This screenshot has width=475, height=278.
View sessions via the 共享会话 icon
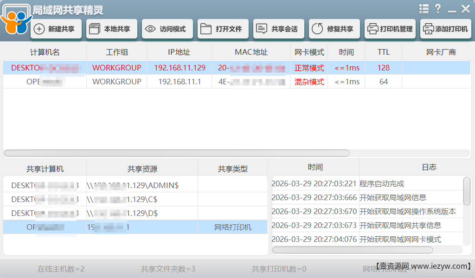pyautogui.click(x=278, y=28)
